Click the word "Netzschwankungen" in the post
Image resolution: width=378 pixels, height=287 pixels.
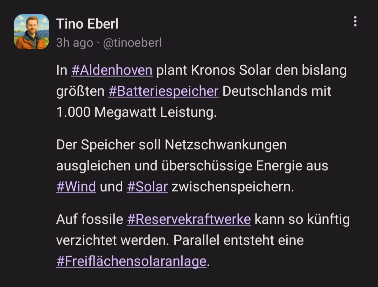[226, 144]
